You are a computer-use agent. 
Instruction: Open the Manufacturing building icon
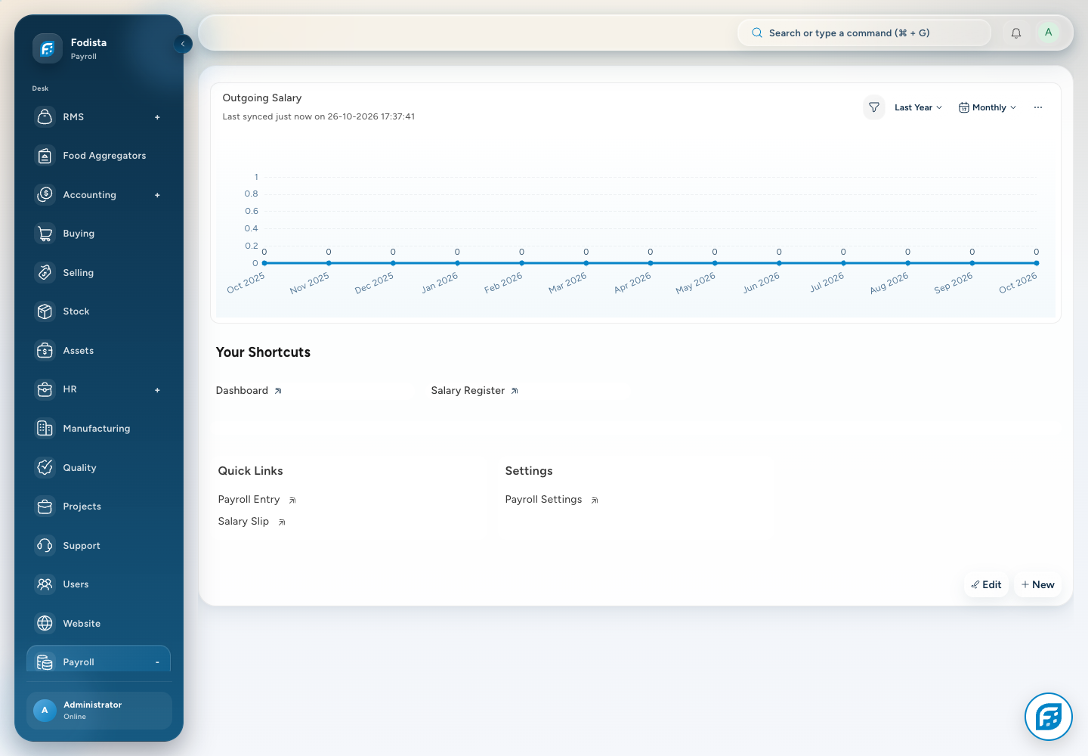[x=45, y=429]
